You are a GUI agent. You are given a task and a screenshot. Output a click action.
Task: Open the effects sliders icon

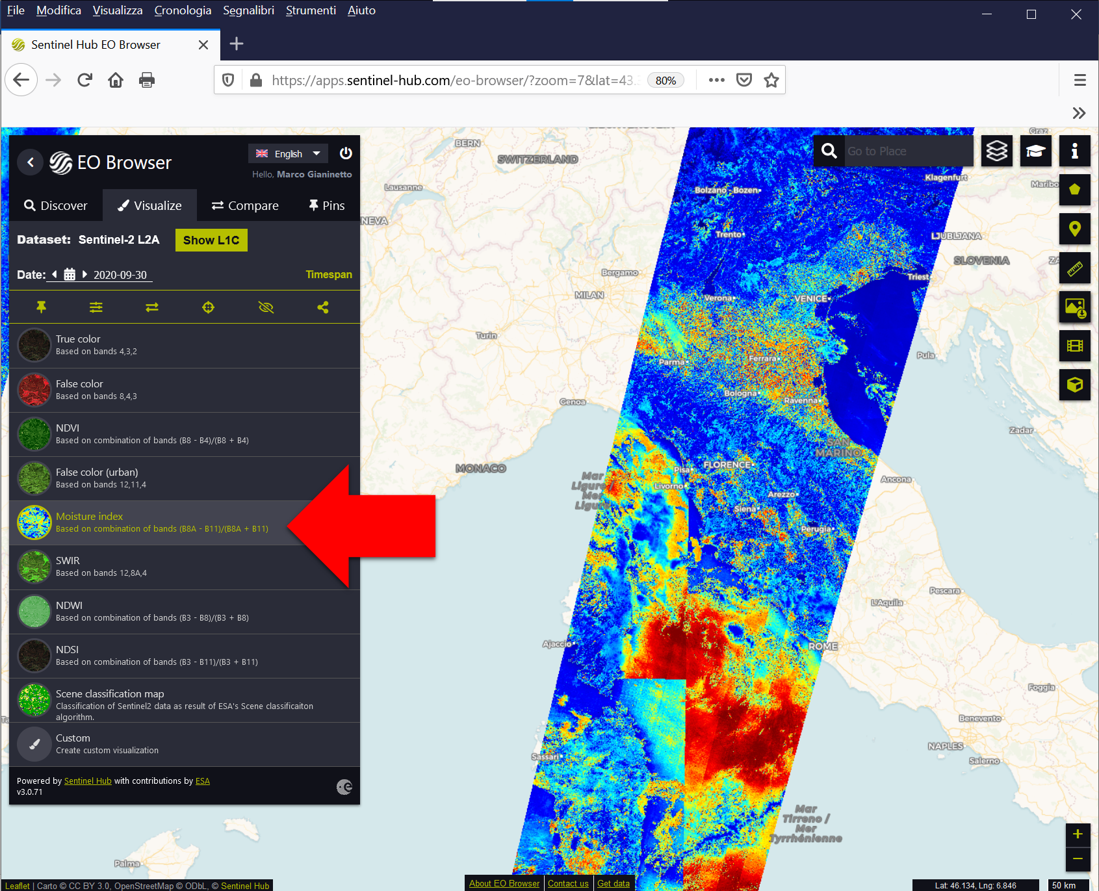tap(96, 307)
